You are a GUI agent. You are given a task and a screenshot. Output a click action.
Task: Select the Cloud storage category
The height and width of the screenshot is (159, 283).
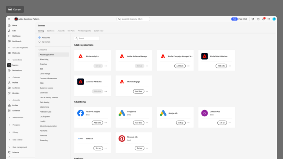point(45,74)
